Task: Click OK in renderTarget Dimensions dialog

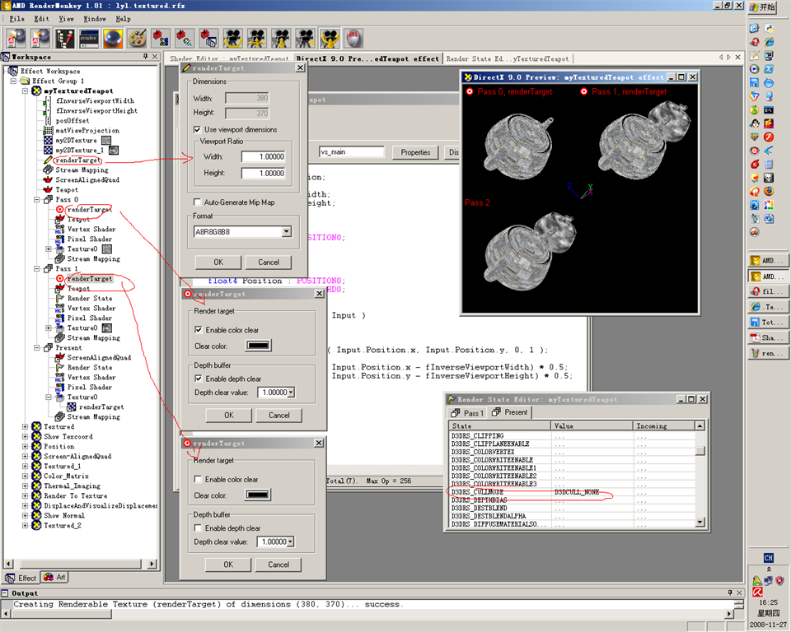Action: coord(218,262)
